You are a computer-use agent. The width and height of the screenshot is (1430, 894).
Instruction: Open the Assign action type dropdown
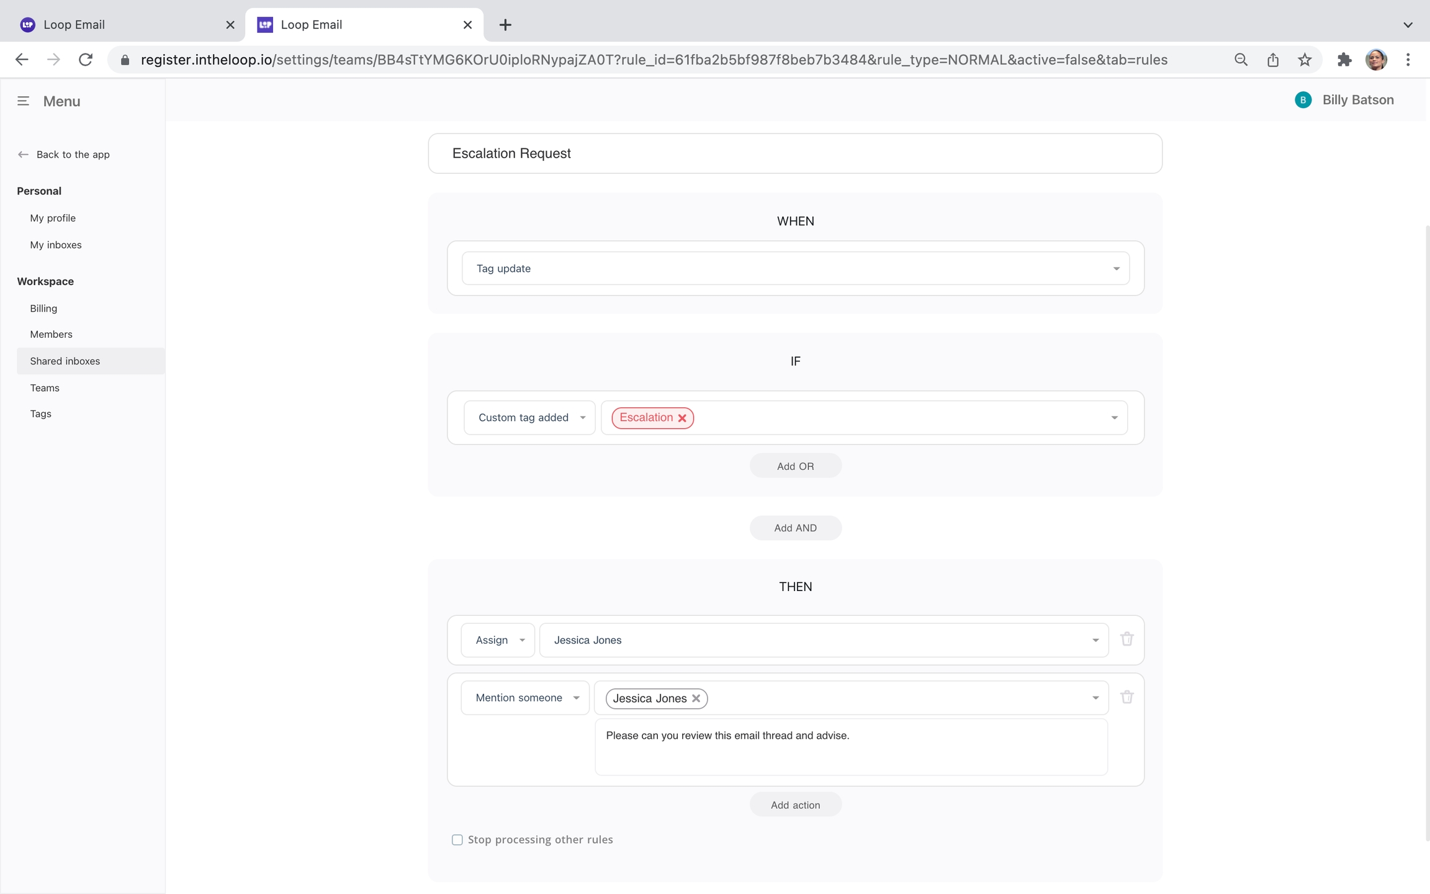pos(498,640)
